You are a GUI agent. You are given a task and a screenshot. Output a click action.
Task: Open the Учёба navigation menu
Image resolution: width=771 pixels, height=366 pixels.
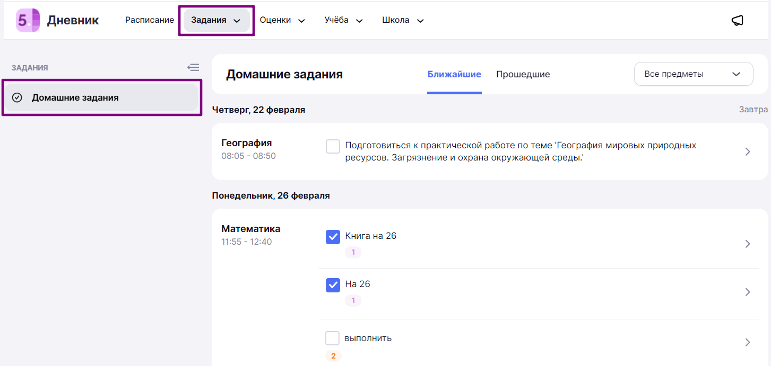344,21
